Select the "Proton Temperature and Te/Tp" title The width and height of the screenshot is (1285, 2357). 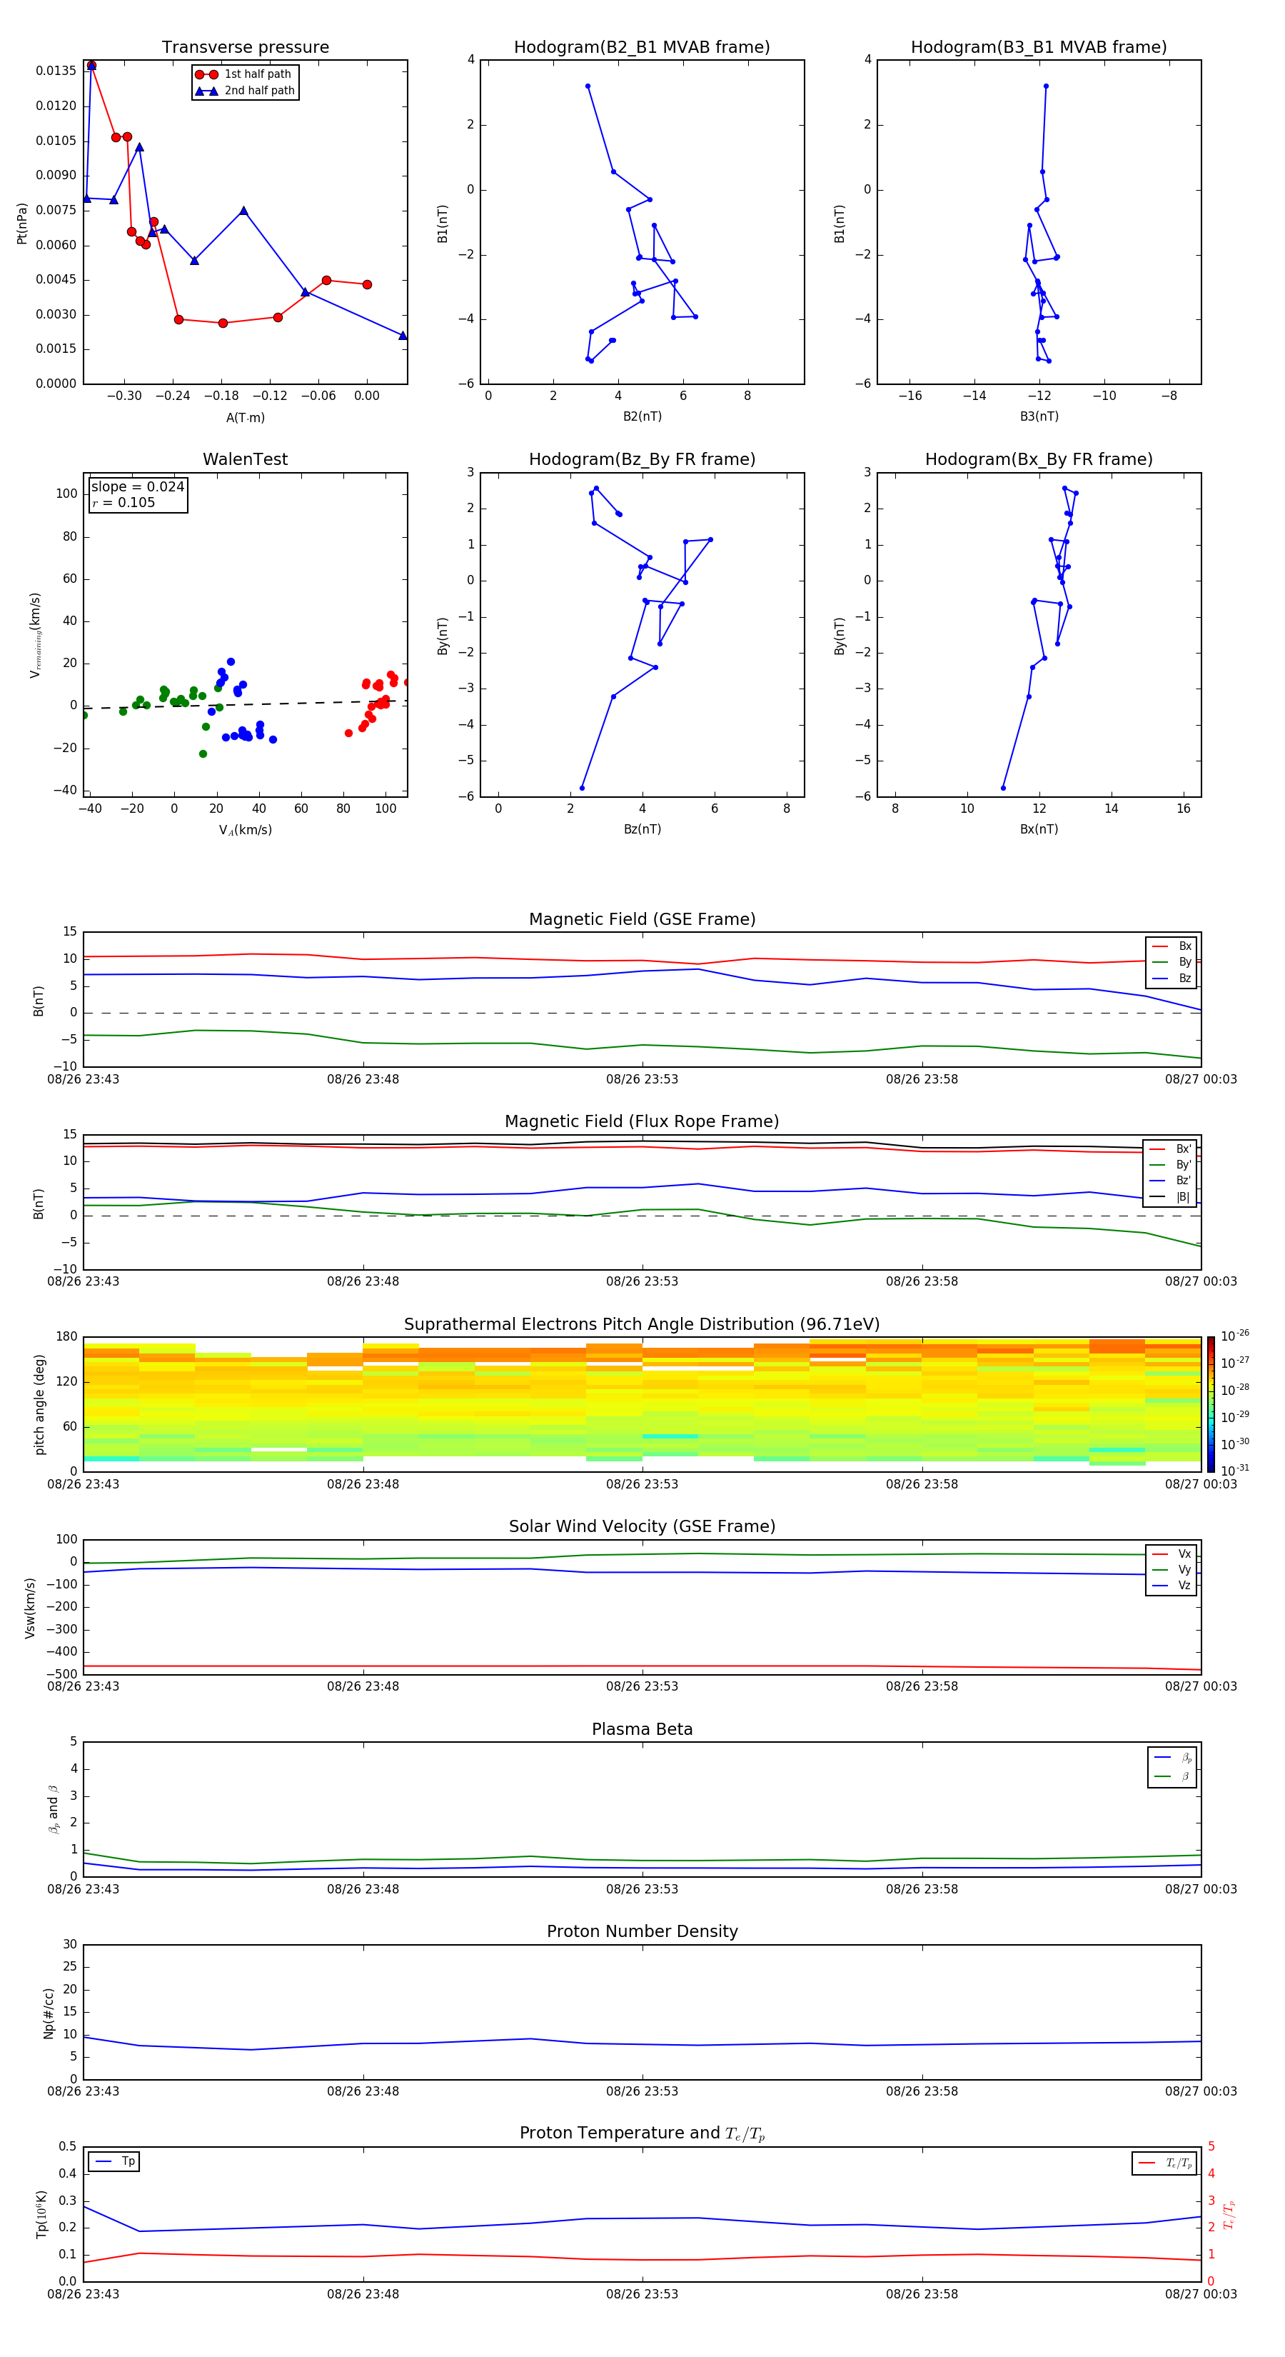point(642,2133)
